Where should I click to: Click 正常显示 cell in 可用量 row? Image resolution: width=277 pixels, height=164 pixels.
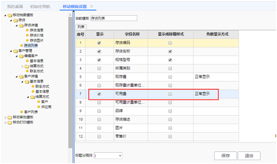[216, 94]
